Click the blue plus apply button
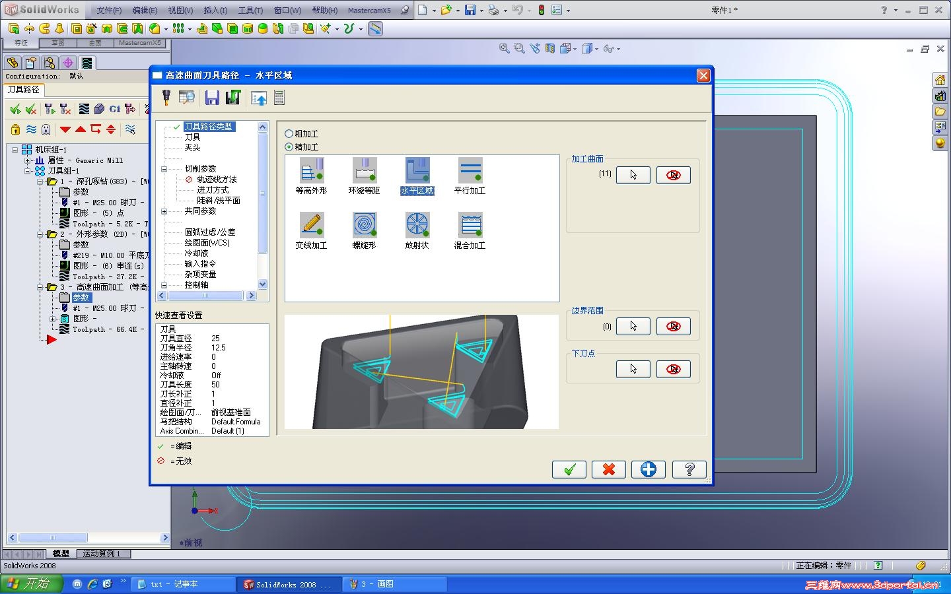 (649, 469)
